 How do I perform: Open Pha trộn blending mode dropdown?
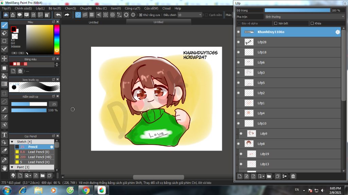point(304,17)
